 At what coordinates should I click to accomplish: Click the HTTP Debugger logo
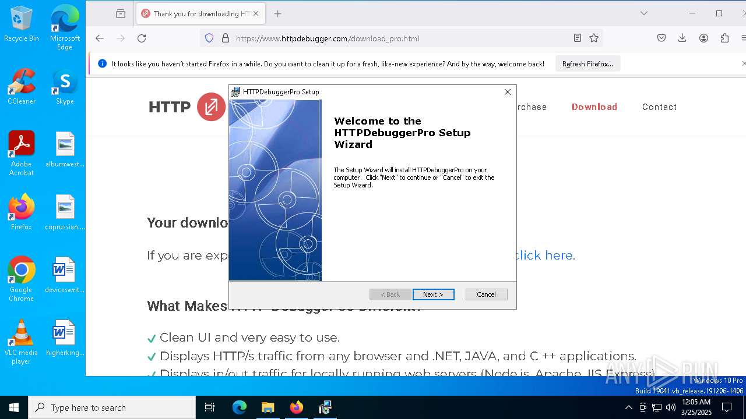(187, 107)
